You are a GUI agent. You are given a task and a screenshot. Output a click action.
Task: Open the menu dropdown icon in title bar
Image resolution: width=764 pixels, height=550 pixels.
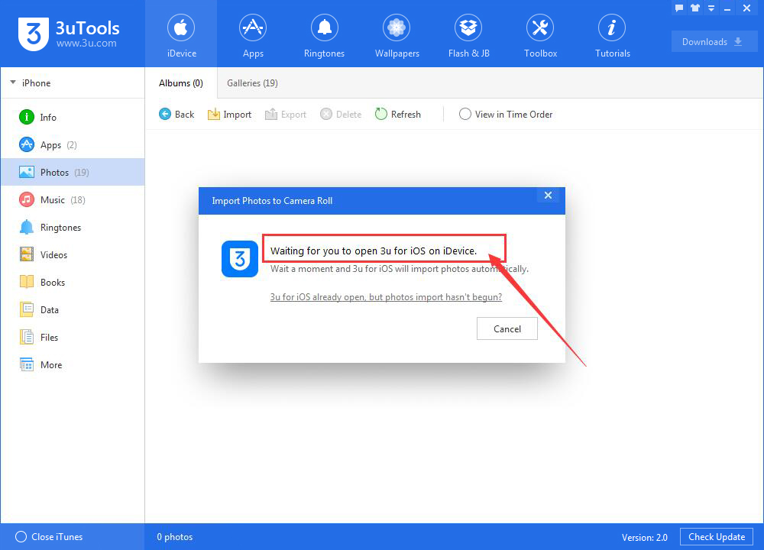[x=711, y=8]
